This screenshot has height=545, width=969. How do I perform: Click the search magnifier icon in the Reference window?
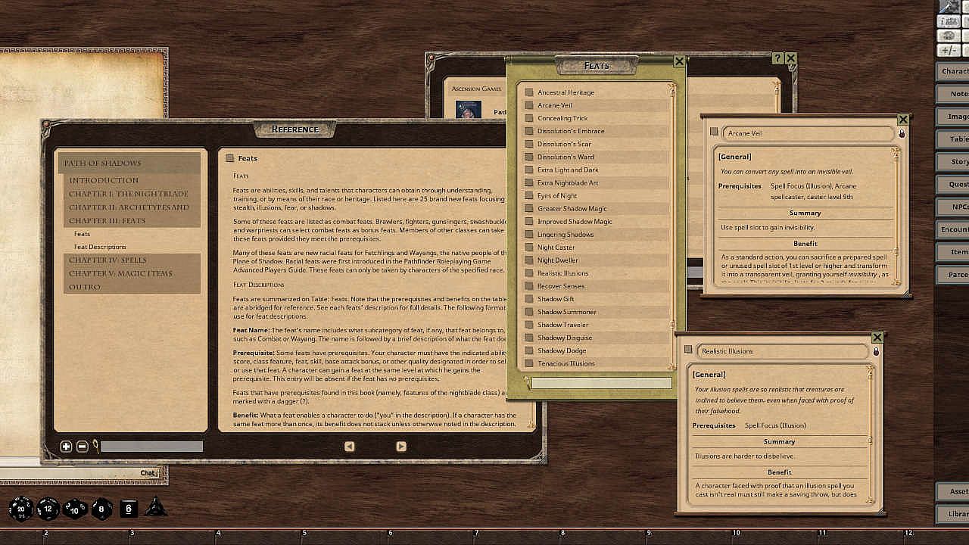95,447
